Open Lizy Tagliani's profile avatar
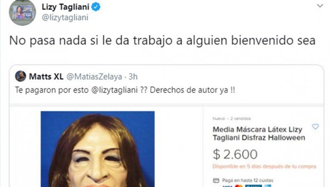332x187 pixels. pos(22,12)
